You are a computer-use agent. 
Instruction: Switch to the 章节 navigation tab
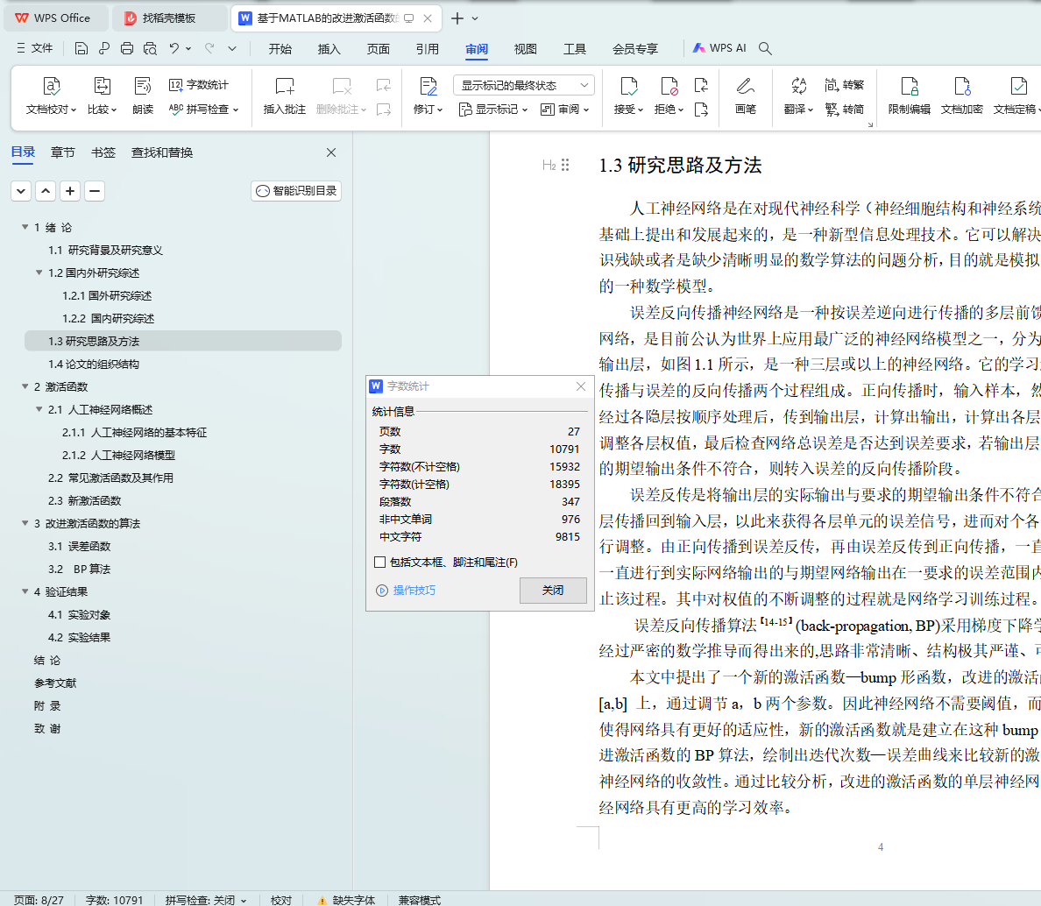pyautogui.click(x=63, y=152)
